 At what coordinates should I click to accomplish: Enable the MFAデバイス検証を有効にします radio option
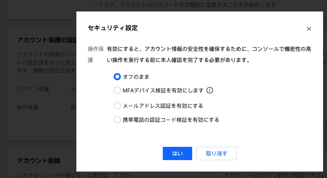(117, 91)
